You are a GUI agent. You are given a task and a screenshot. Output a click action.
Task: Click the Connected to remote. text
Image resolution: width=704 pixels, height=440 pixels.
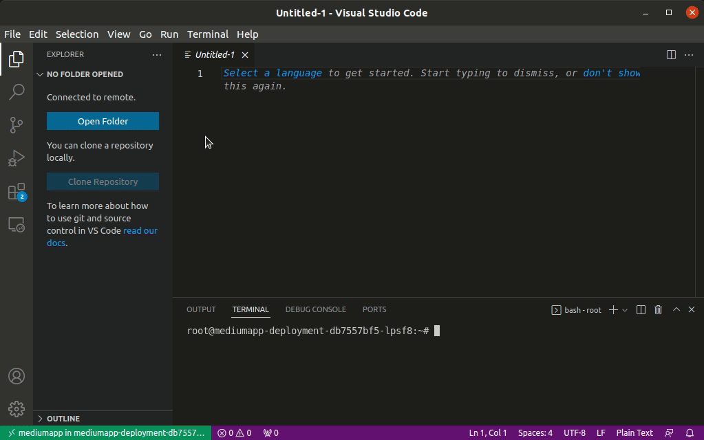click(x=91, y=98)
